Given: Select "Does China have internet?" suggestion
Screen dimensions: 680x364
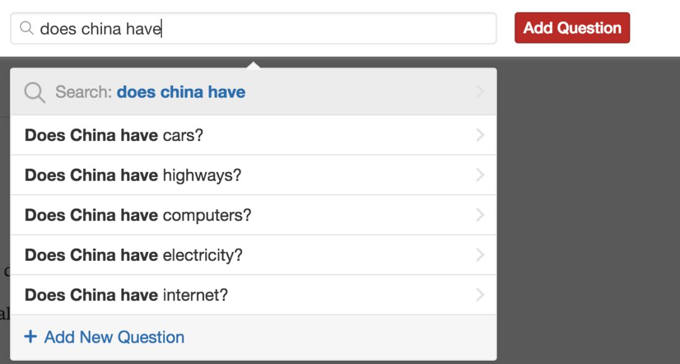Looking at the screenshot, I should click(126, 295).
